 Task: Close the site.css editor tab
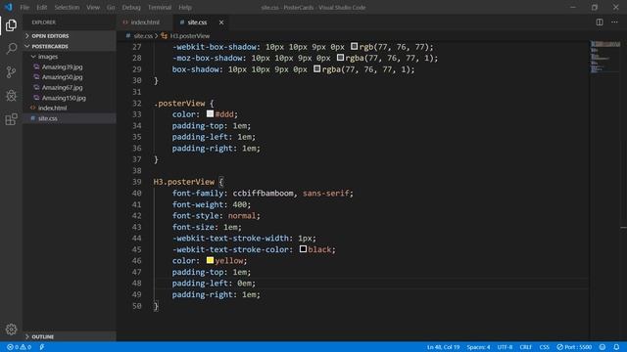(x=221, y=22)
